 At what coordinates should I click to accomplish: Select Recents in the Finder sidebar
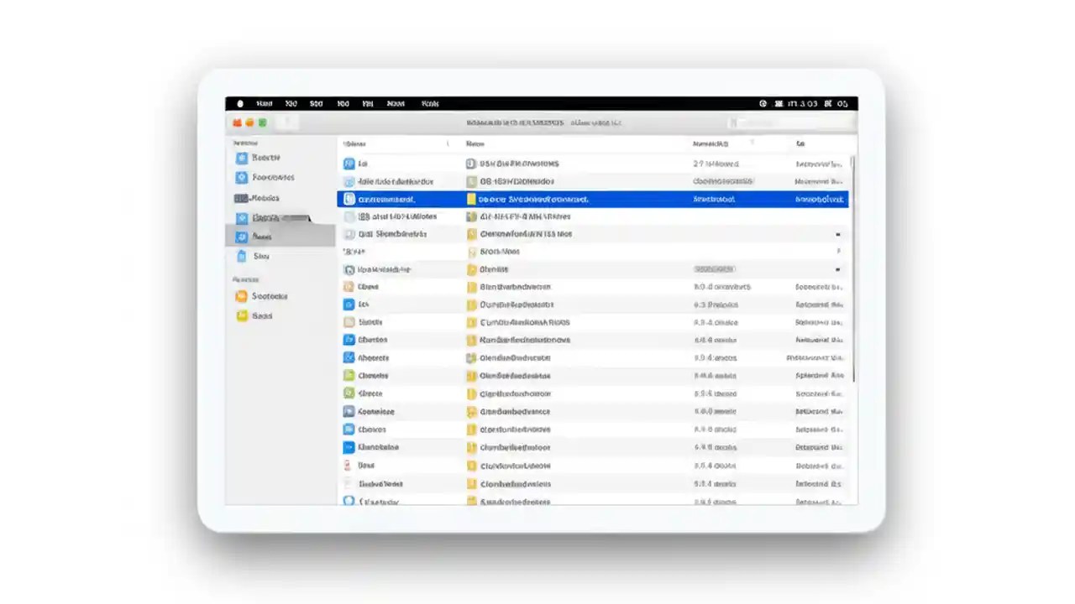click(x=266, y=158)
